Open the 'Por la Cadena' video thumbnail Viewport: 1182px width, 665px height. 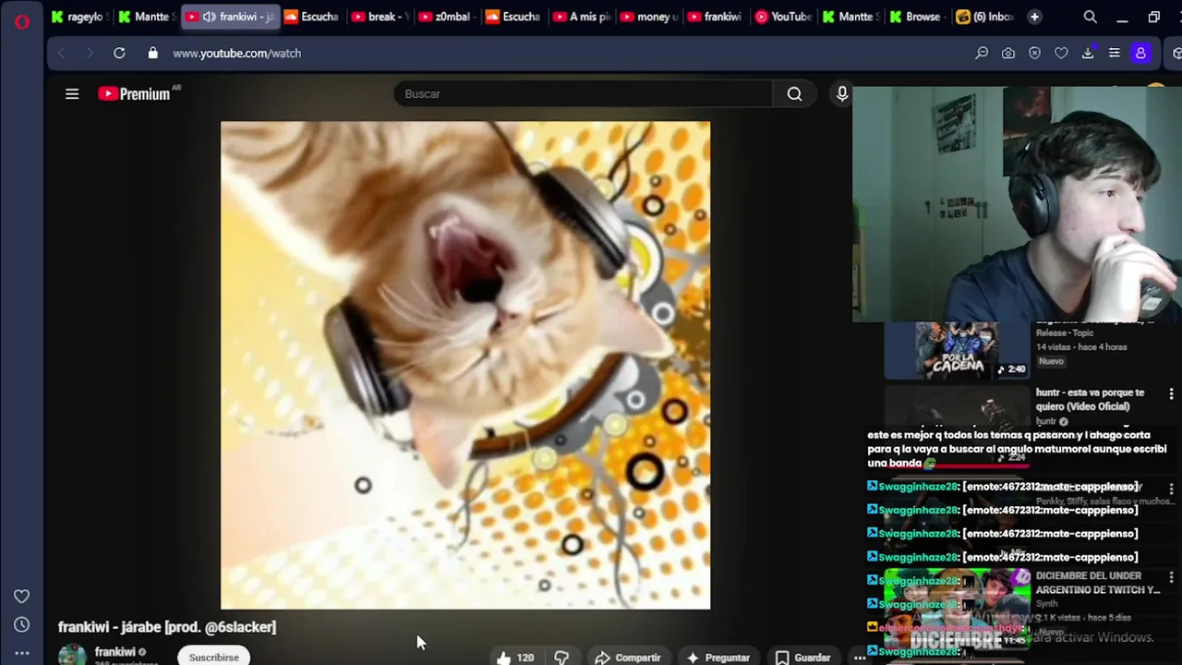click(x=957, y=352)
